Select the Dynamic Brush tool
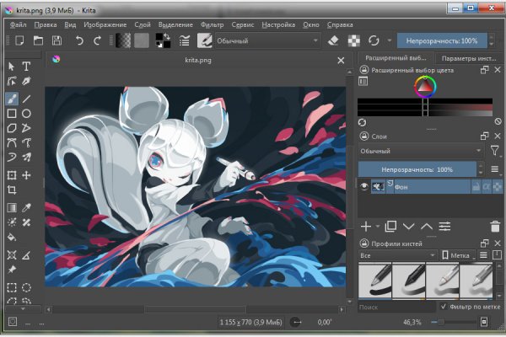Screen dimensions: 506x337 (12, 157)
